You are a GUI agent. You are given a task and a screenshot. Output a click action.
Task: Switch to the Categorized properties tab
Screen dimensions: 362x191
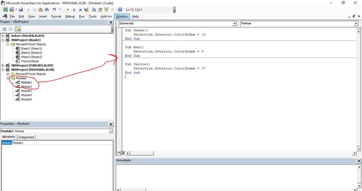point(26,137)
